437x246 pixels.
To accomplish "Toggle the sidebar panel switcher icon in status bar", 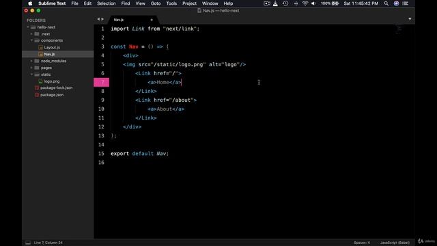I will [28, 243].
